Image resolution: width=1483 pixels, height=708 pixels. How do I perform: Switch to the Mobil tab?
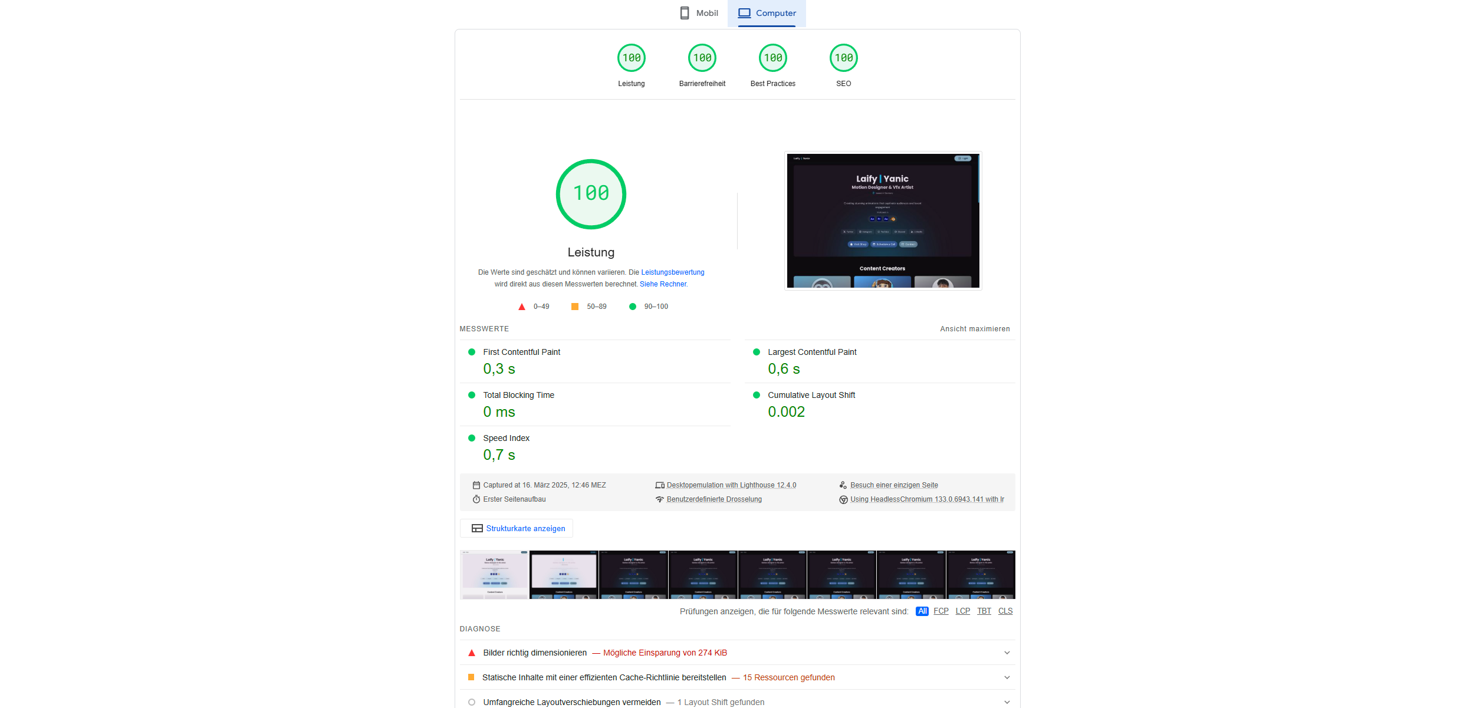[x=698, y=13]
